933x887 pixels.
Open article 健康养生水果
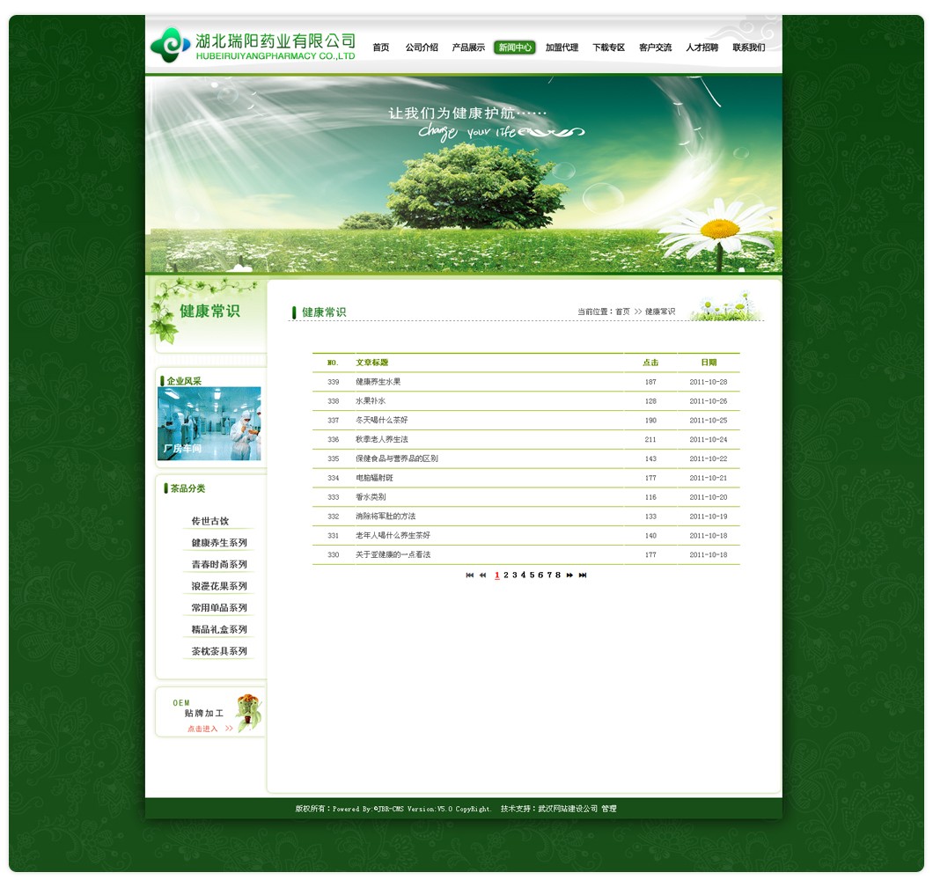click(378, 382)
